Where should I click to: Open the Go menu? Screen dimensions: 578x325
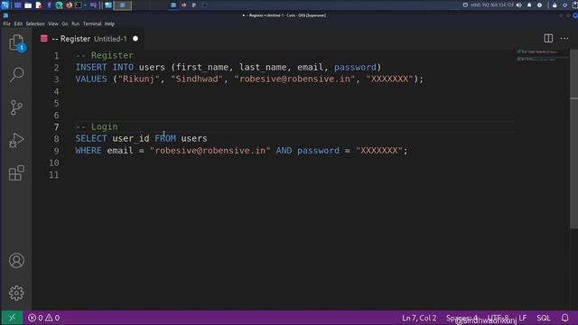65,23
